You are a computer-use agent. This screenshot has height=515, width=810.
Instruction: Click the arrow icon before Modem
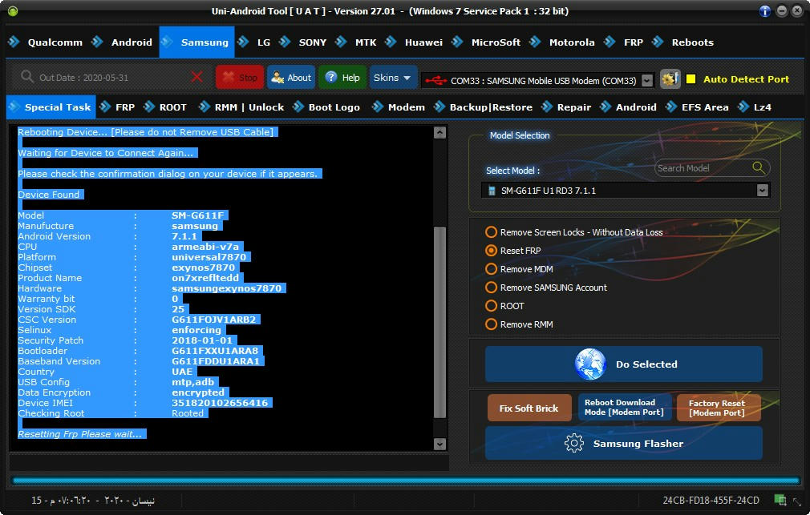point(378,107)
